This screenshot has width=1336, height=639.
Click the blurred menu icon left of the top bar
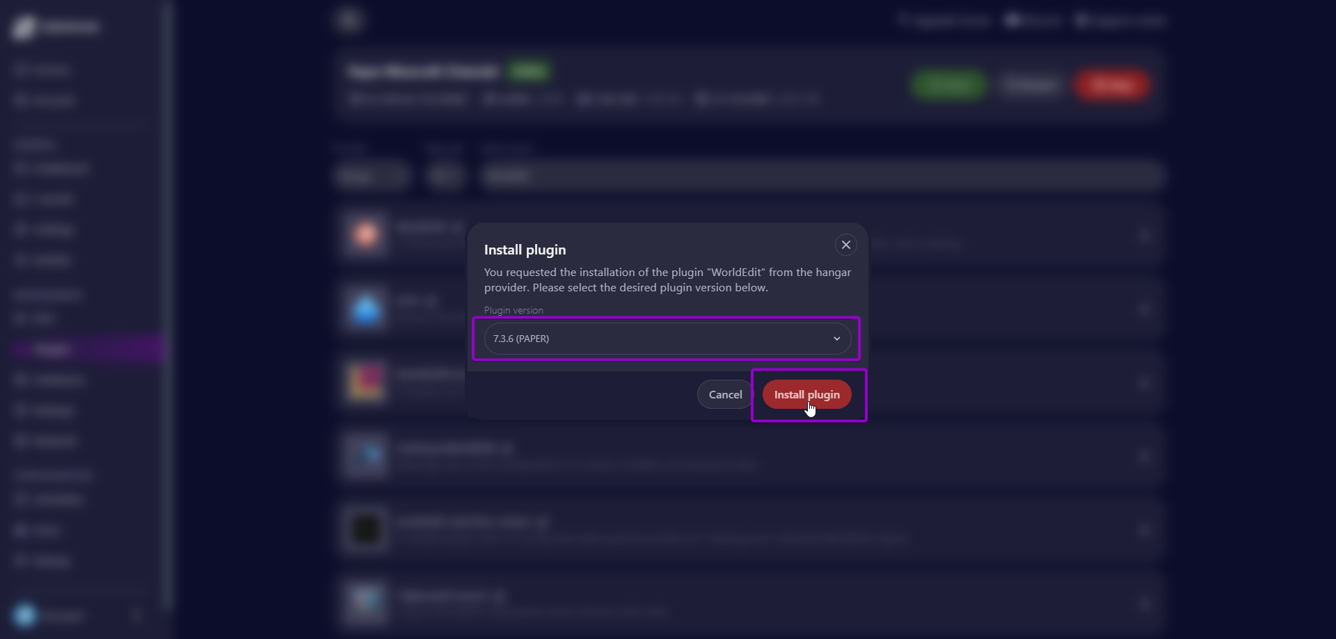tap(349, 19)
